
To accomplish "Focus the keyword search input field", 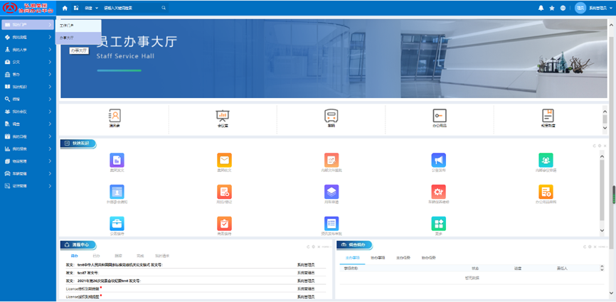I will coord(132,8).
